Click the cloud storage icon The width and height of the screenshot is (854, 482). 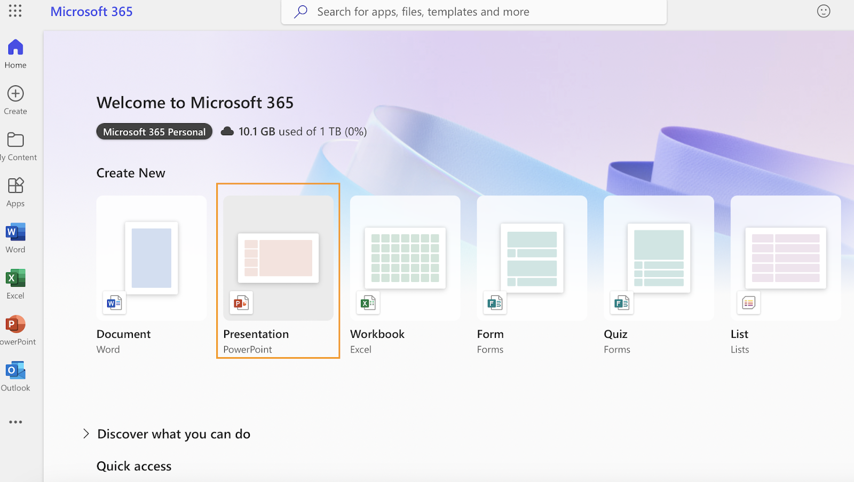click(x=227, y=131)
